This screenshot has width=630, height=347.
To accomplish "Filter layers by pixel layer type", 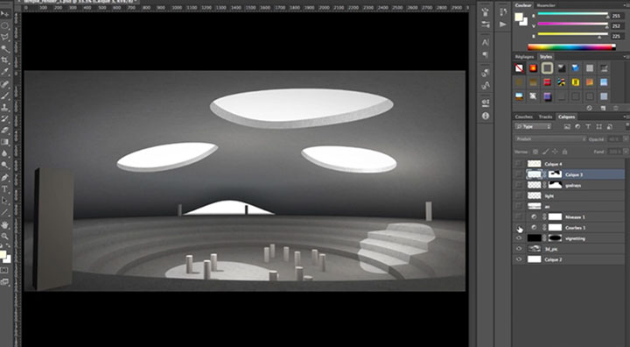I will 567,127.
